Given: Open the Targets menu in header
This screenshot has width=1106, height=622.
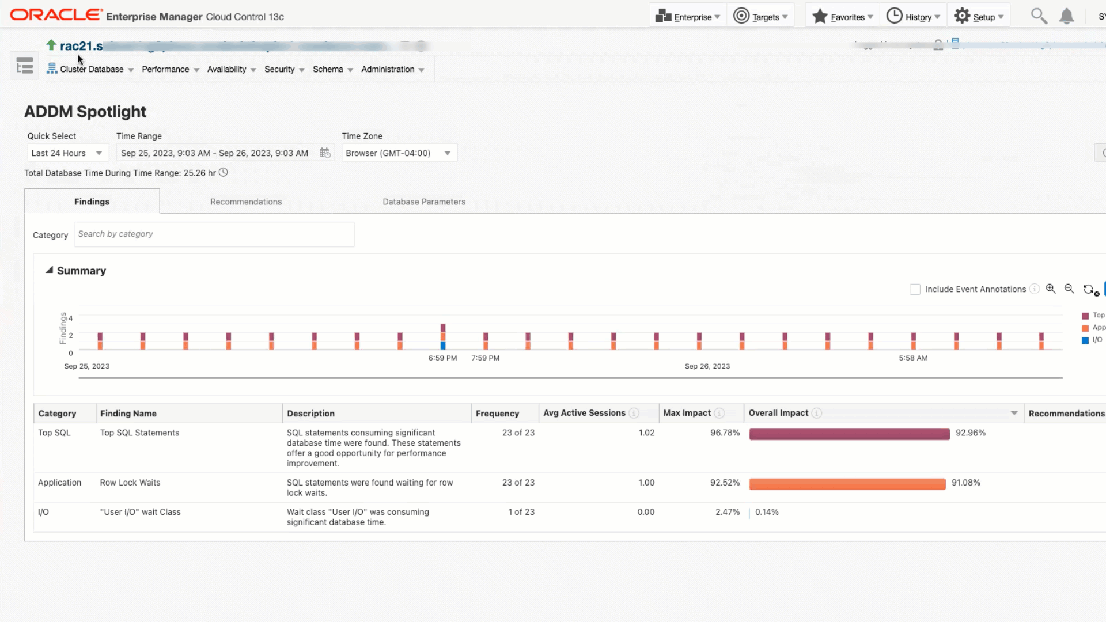Looking at the screenshot, I should pos(760,17).
